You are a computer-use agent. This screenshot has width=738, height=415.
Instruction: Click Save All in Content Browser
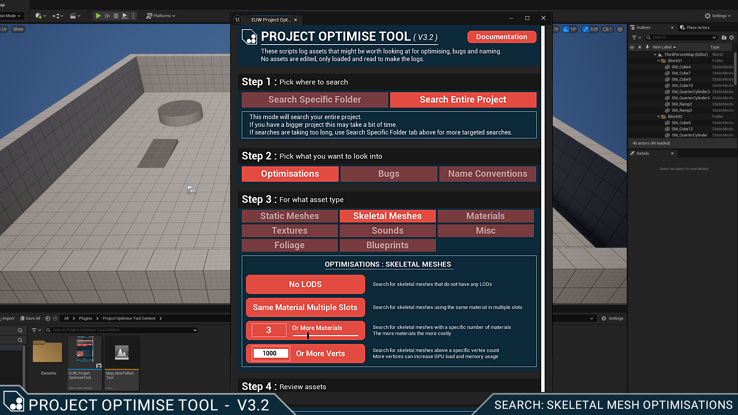point(30,319)
